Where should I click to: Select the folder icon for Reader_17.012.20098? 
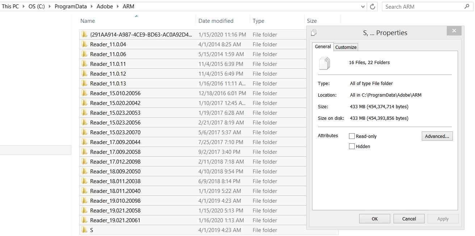coord(84,161)
